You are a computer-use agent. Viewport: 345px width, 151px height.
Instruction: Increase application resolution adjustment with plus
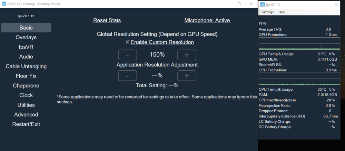187,75
